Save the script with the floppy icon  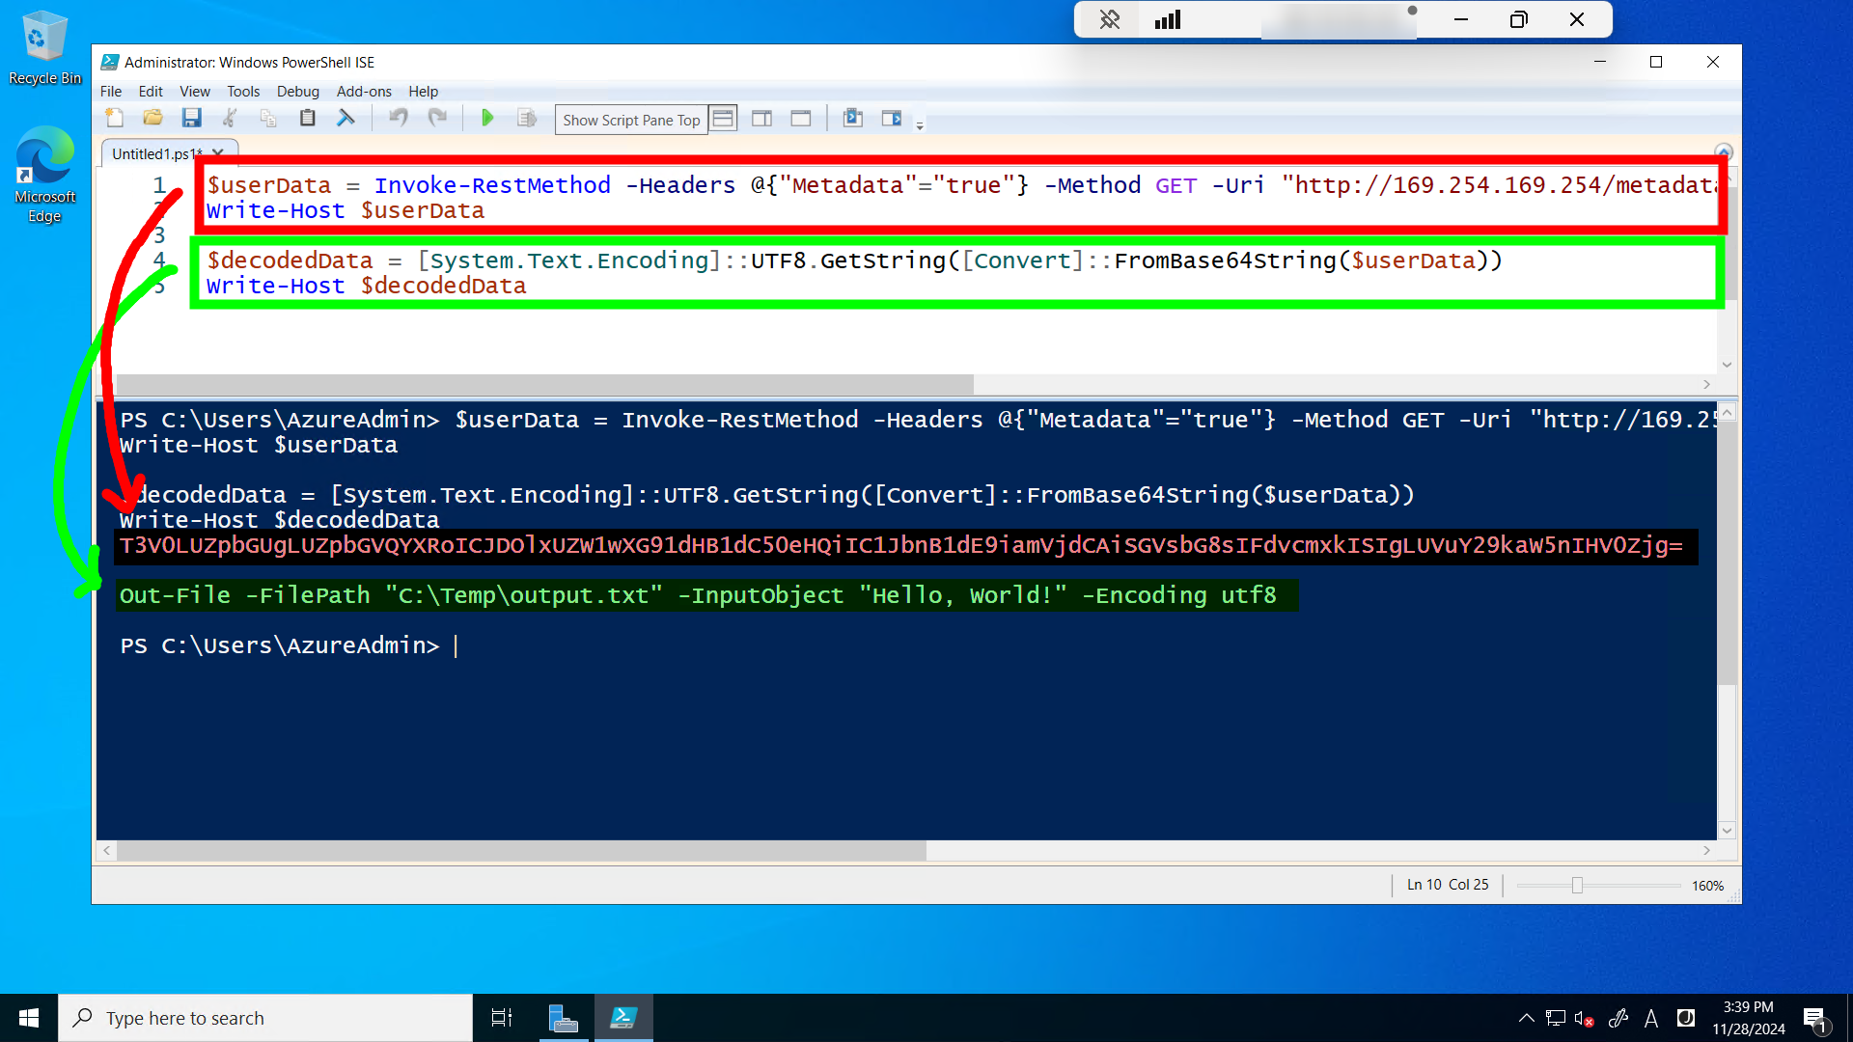click(191, 118)
